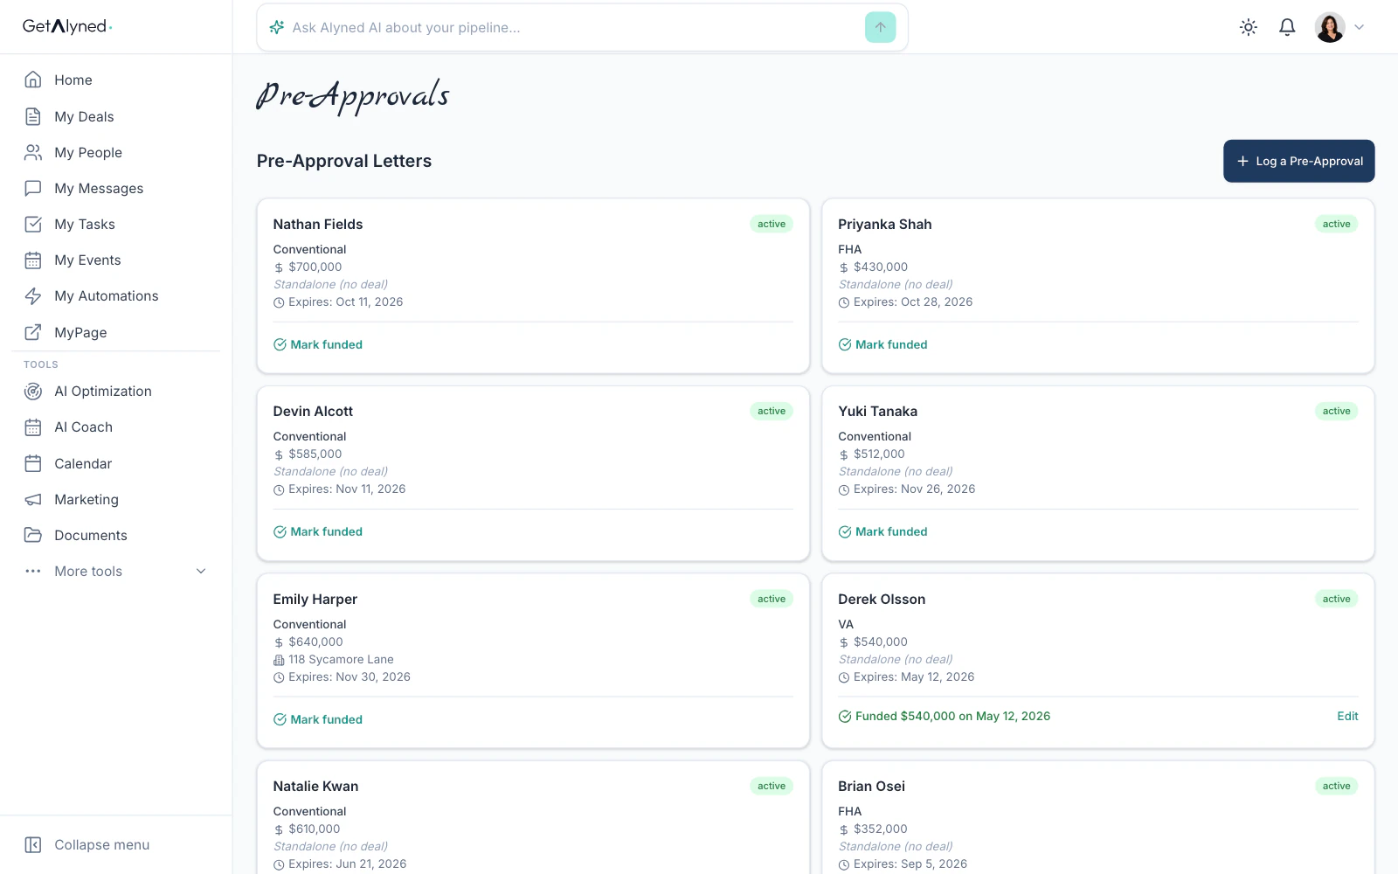Click user avatar photo
The width and height of the screenshot is (1398, 874).
click(1330, 27)
